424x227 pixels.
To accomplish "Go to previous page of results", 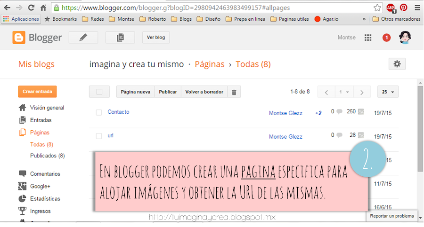I will point(326,92).
